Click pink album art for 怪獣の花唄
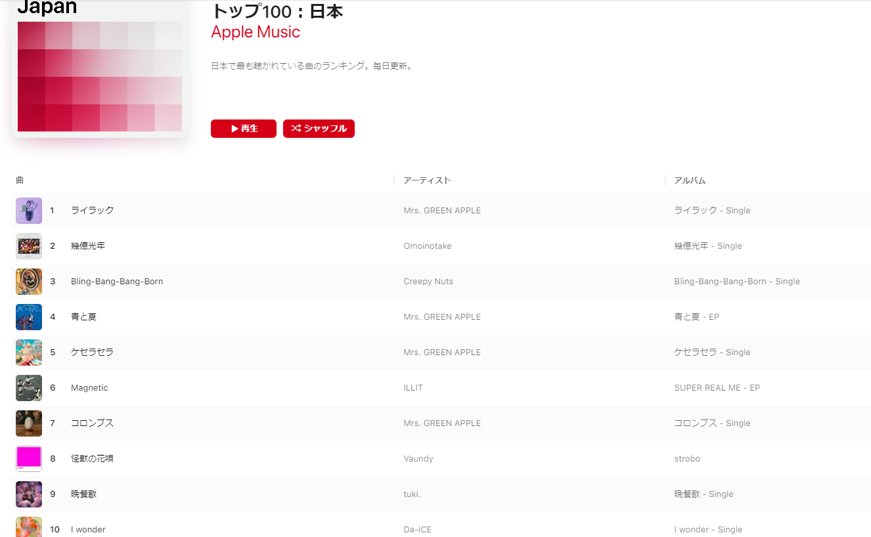 click(x=29, y=459)
